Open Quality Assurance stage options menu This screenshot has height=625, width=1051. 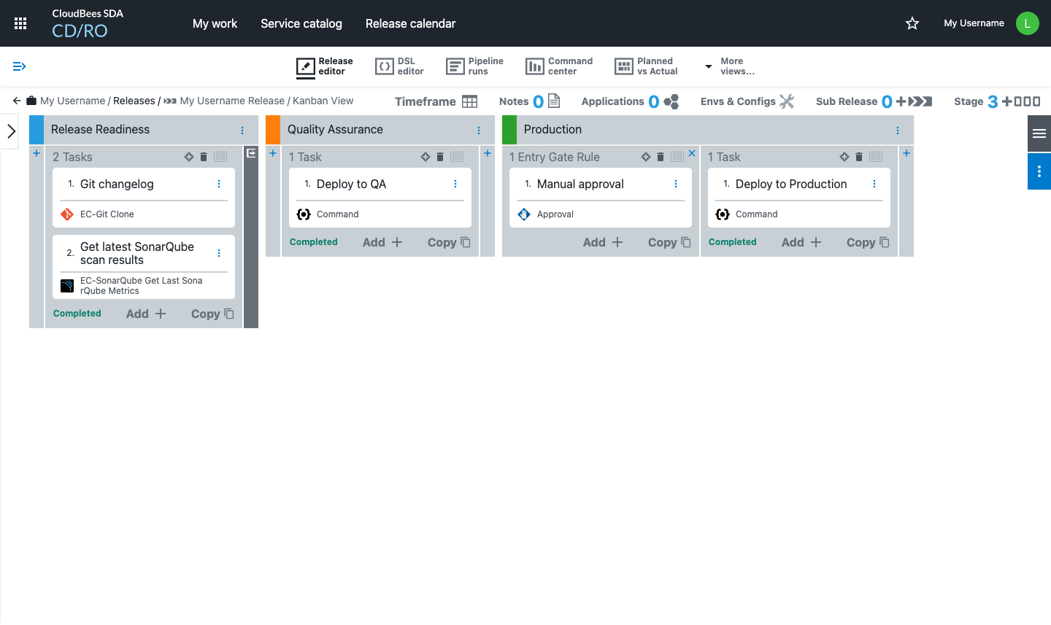[479, 131]
